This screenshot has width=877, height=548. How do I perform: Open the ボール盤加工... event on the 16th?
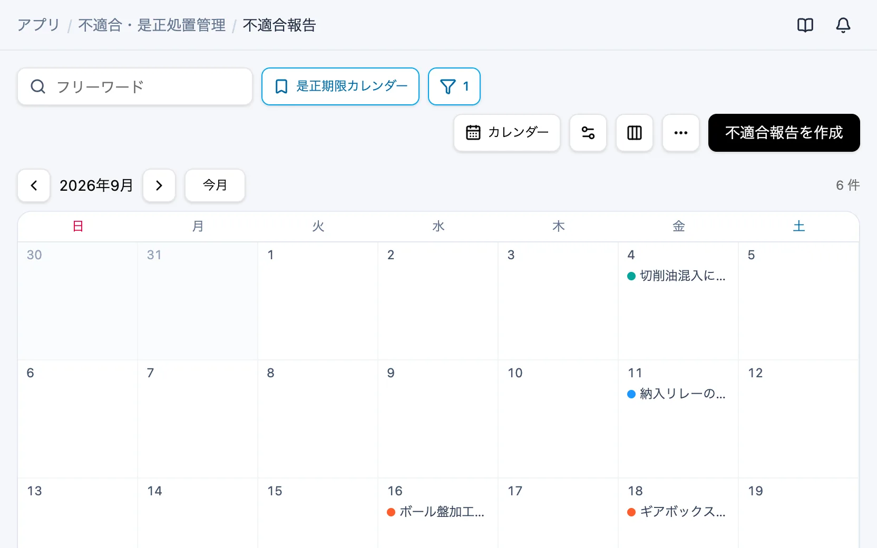tap(436, 512)
